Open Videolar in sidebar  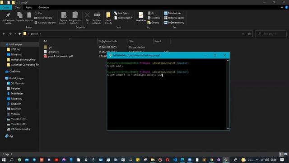pyautogui.click(x=15, y=114)
